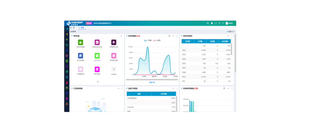Image resolution: width=336 pixels, height=137 pixels.
Task: Collapse the shortcuts card via its title triangle
Action: pyautogui.click(x=72, y=36)
